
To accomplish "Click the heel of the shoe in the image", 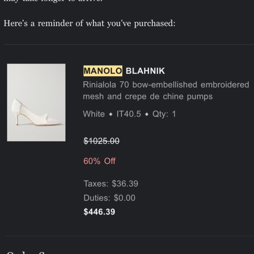I will click(x=18, y=119).
